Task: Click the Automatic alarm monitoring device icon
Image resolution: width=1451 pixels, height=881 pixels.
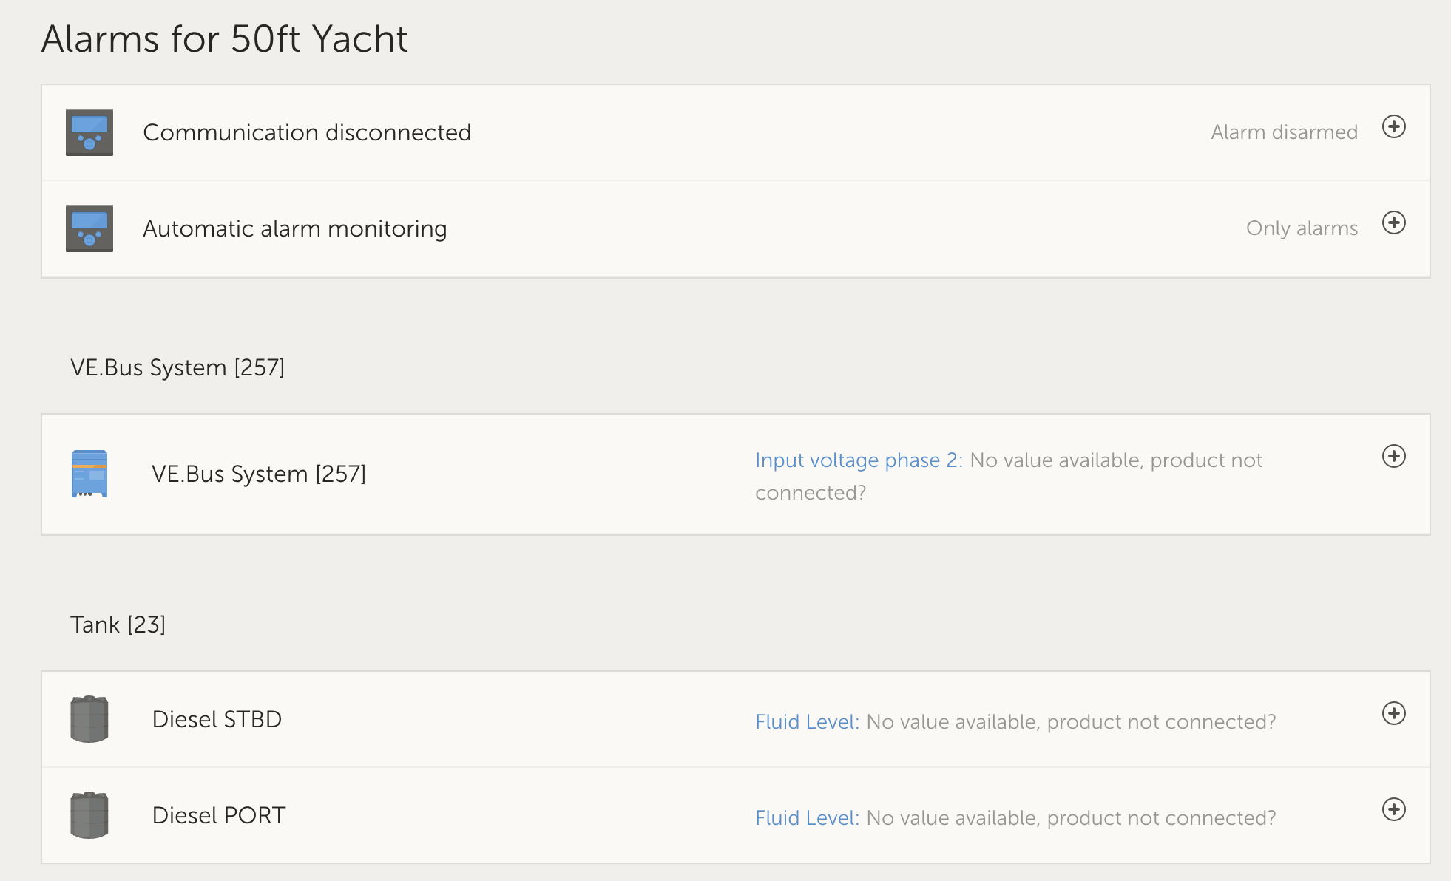Action: 89,228
